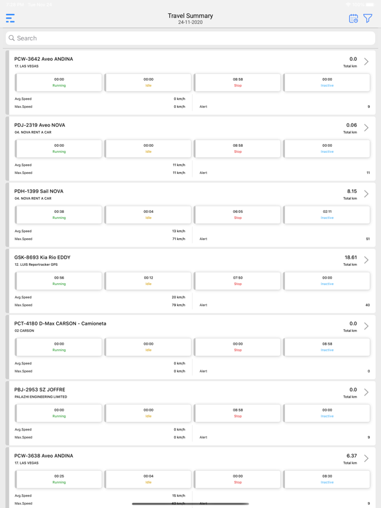Click the title PBJ-2953 SZ JOFFRE
This screenshot has width=381, height=508.
[x=40, y=390]
